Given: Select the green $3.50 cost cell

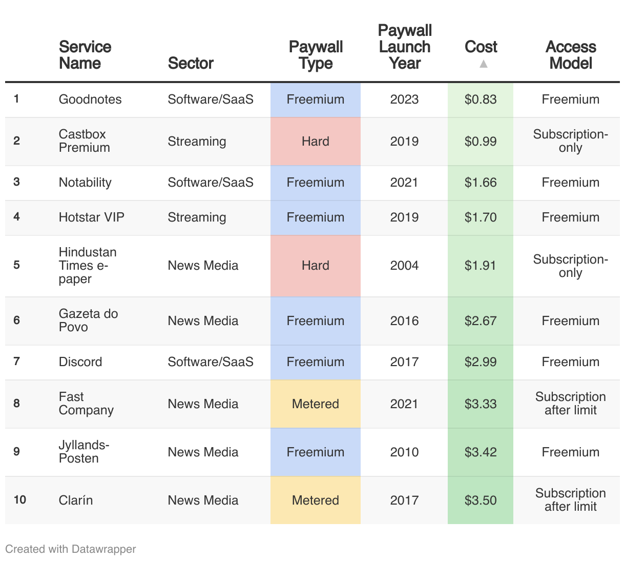Looking at the screenshot, I should (x=481, y=500).
